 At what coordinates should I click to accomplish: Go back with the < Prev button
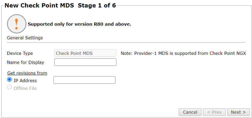[x=214, y=112]
